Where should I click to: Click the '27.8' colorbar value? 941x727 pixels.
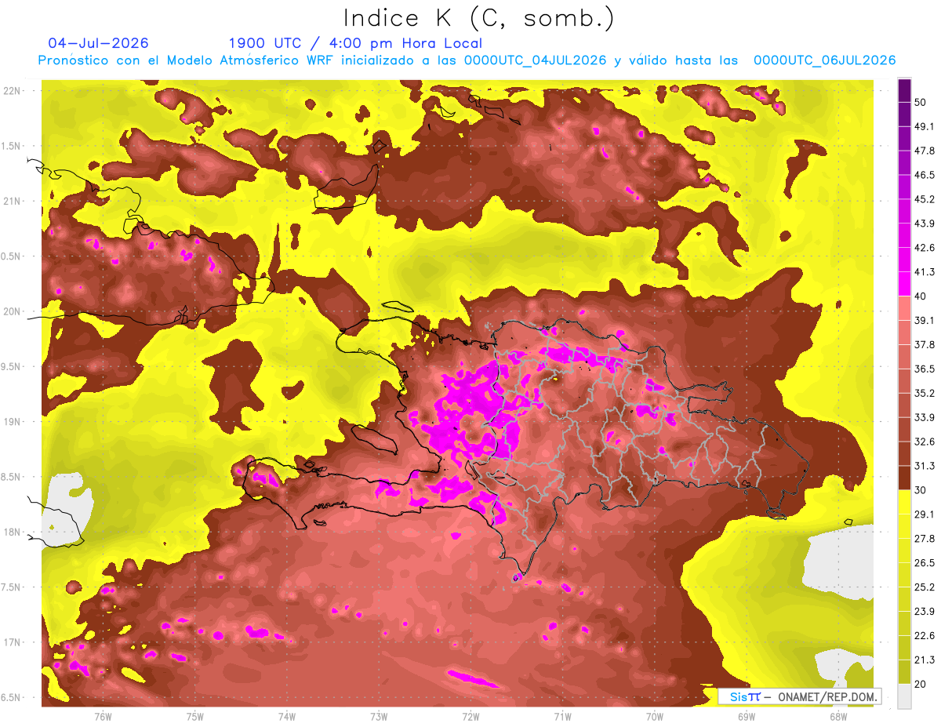coord(924,538)
